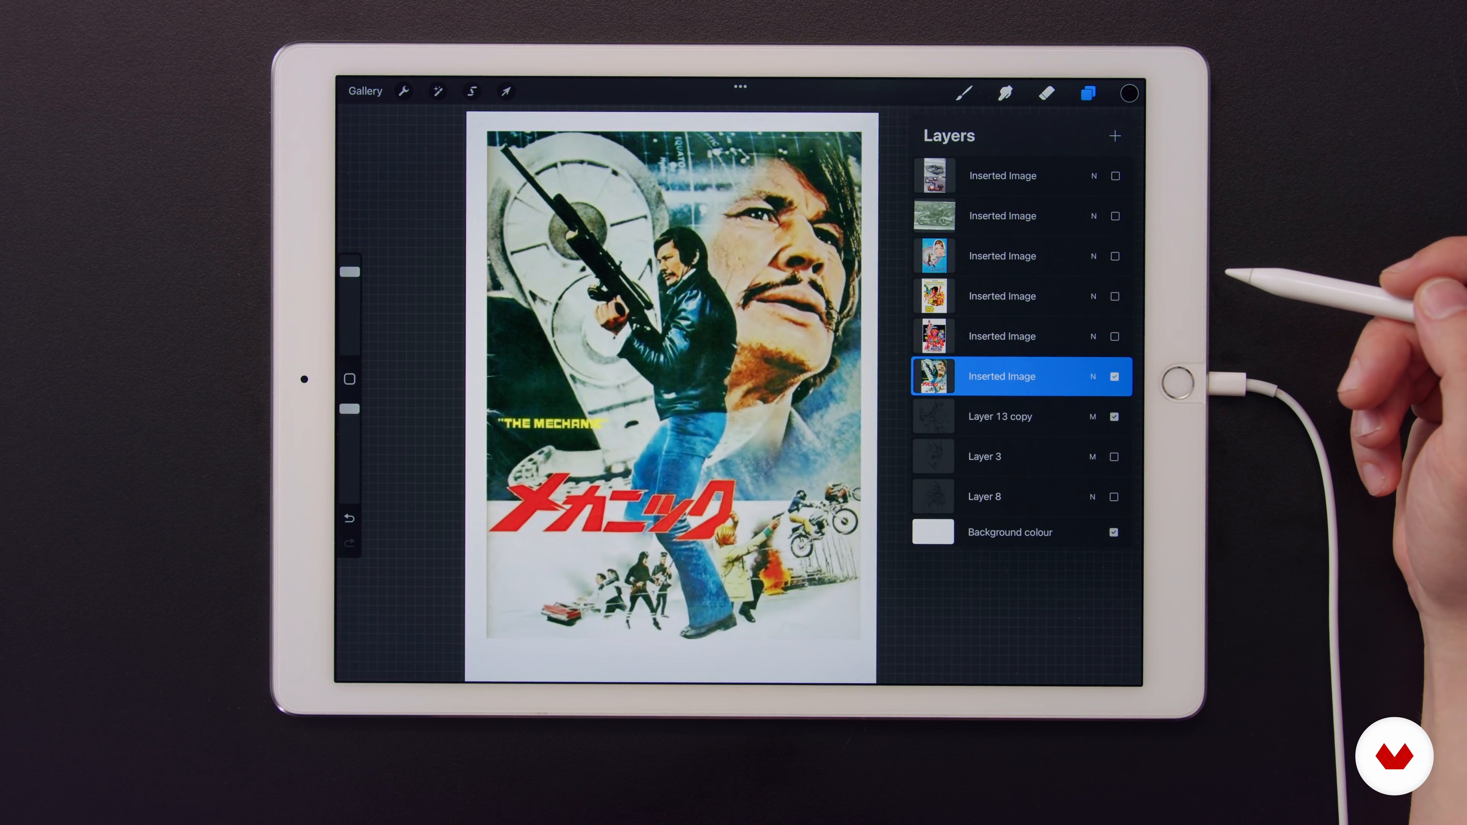
Task: Show Layer 8 via its checkbox
Action: click(1114, 497)
